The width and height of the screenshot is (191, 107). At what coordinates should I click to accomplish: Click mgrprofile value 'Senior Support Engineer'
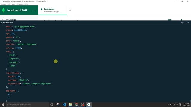coord(37,84)
